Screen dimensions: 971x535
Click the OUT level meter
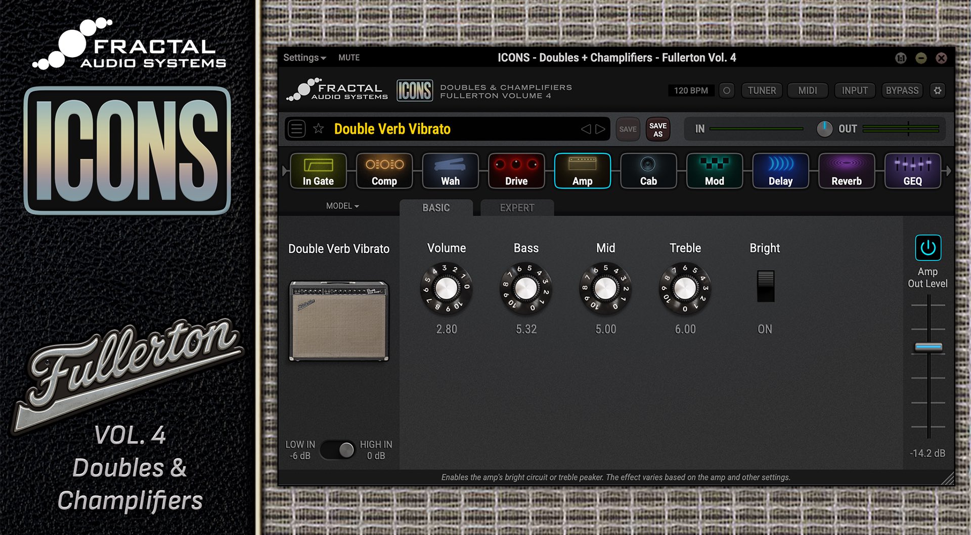[901, 129]
